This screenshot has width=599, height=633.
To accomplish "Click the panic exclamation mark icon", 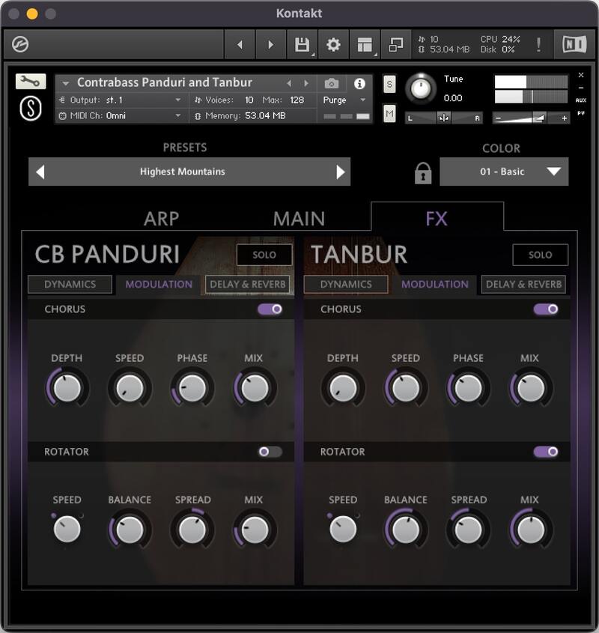I will pyautogui.click(x=538, y=43).
